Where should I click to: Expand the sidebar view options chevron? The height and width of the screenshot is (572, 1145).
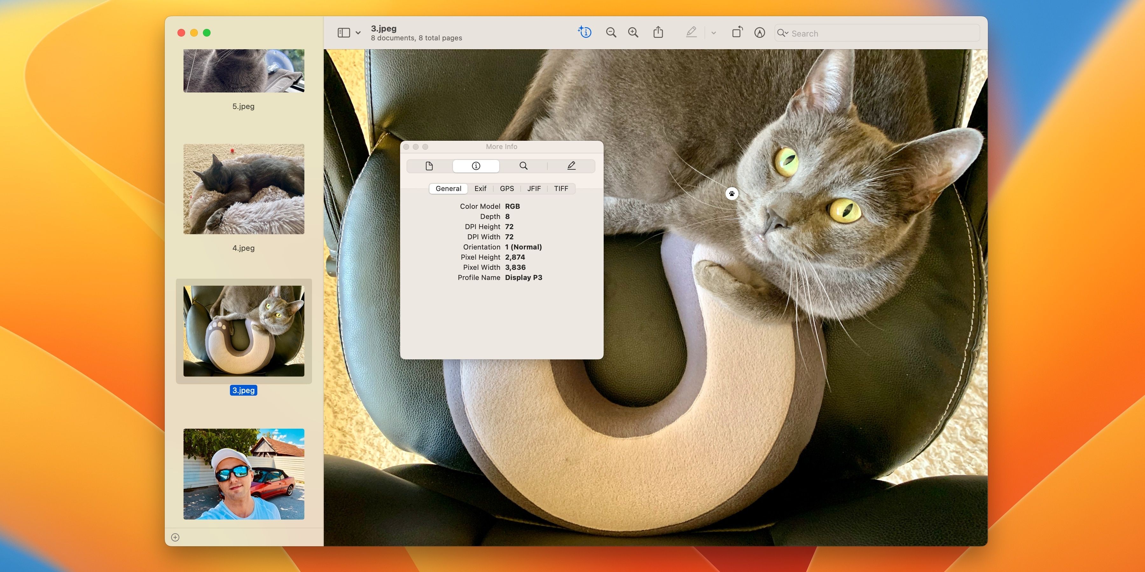(358, 33)
